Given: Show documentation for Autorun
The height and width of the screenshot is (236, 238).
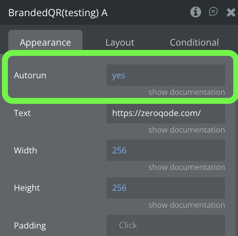Looking at the screenshot, I should coord(187,92).
